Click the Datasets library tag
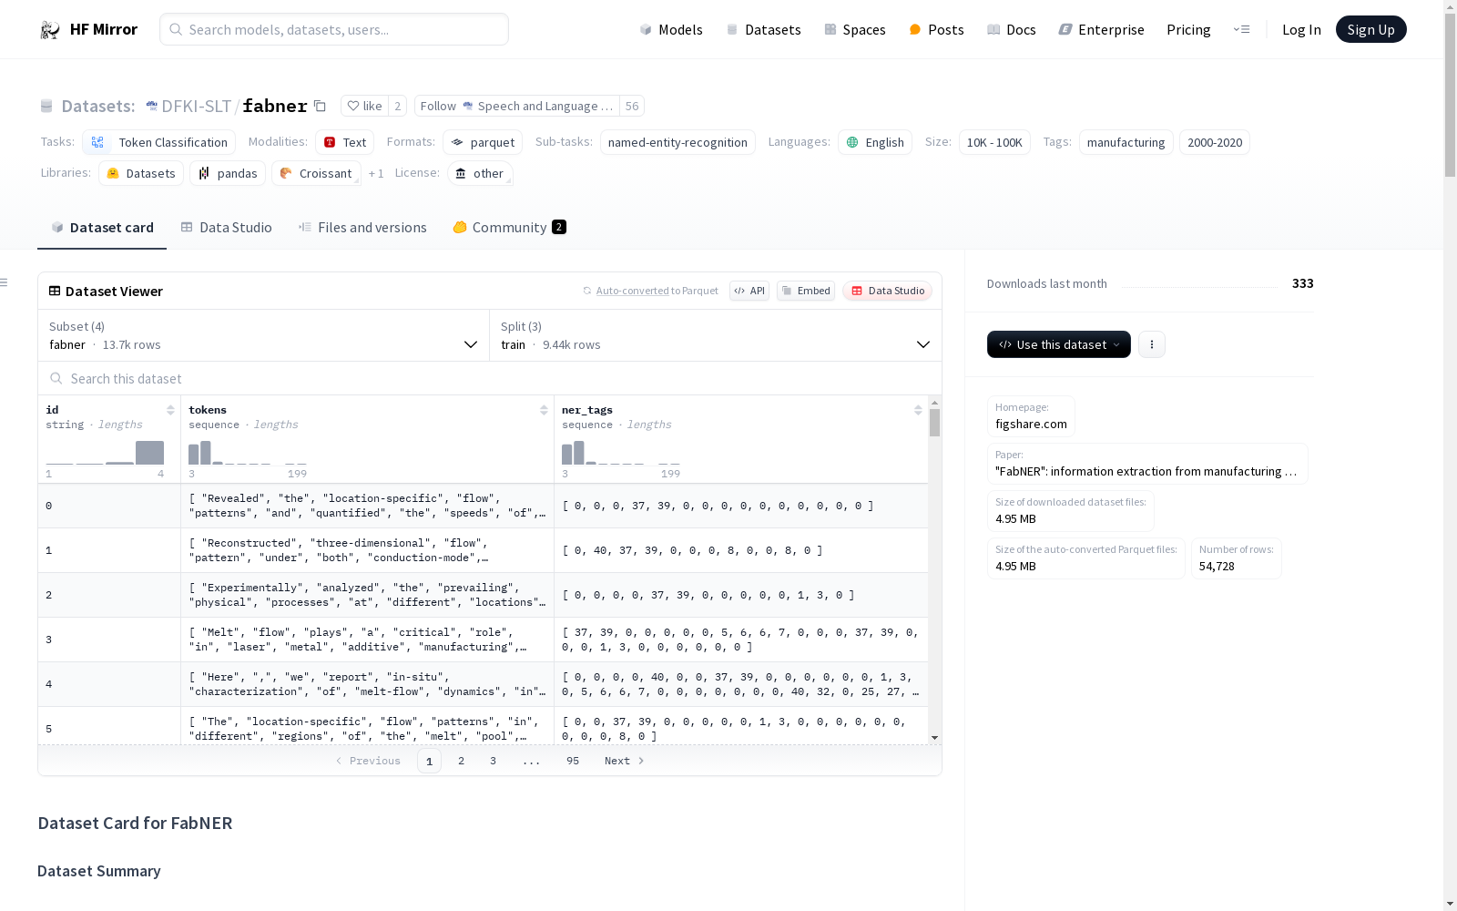This screenshot has height=911, width=1457. [141, 173]
